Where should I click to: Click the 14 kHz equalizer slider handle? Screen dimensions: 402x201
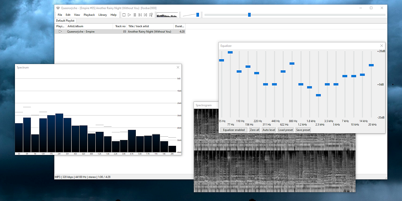coord(362,75)
